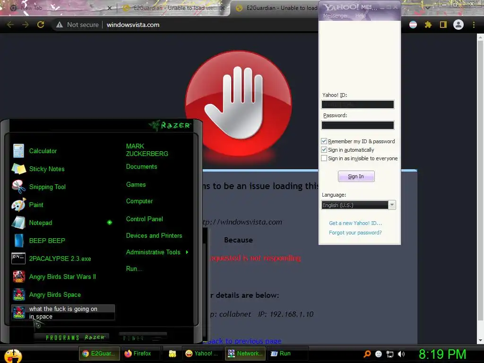The image size is (484, 363).
Task: Launch Angry Birds Space icon
Action: tap(18, 294)
